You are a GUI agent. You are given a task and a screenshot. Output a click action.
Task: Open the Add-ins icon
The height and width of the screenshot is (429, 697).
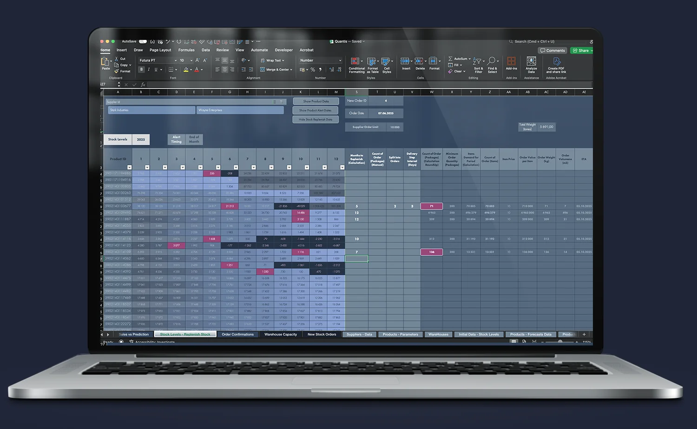(x=511, y=61)
